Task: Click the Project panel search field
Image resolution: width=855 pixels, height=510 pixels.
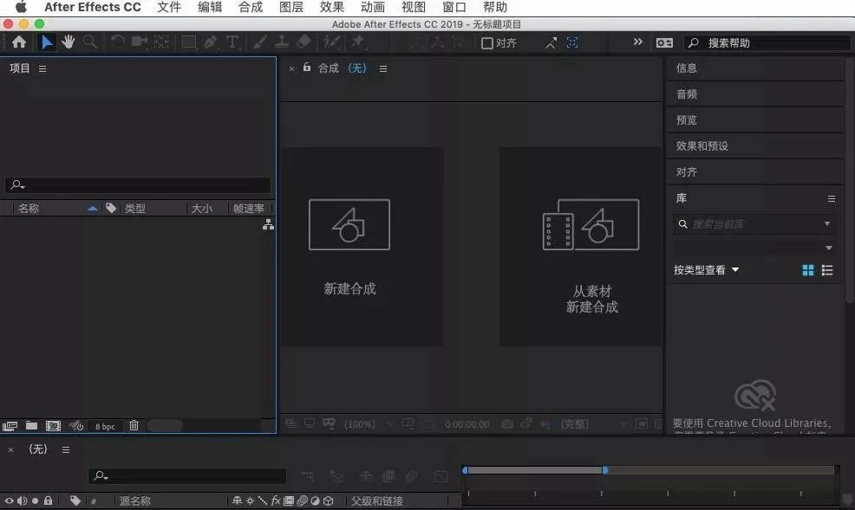Action: (138, 185)
